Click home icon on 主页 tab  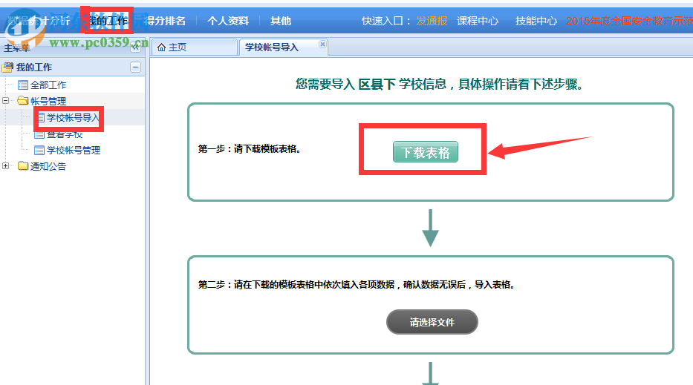click(161, 47)
